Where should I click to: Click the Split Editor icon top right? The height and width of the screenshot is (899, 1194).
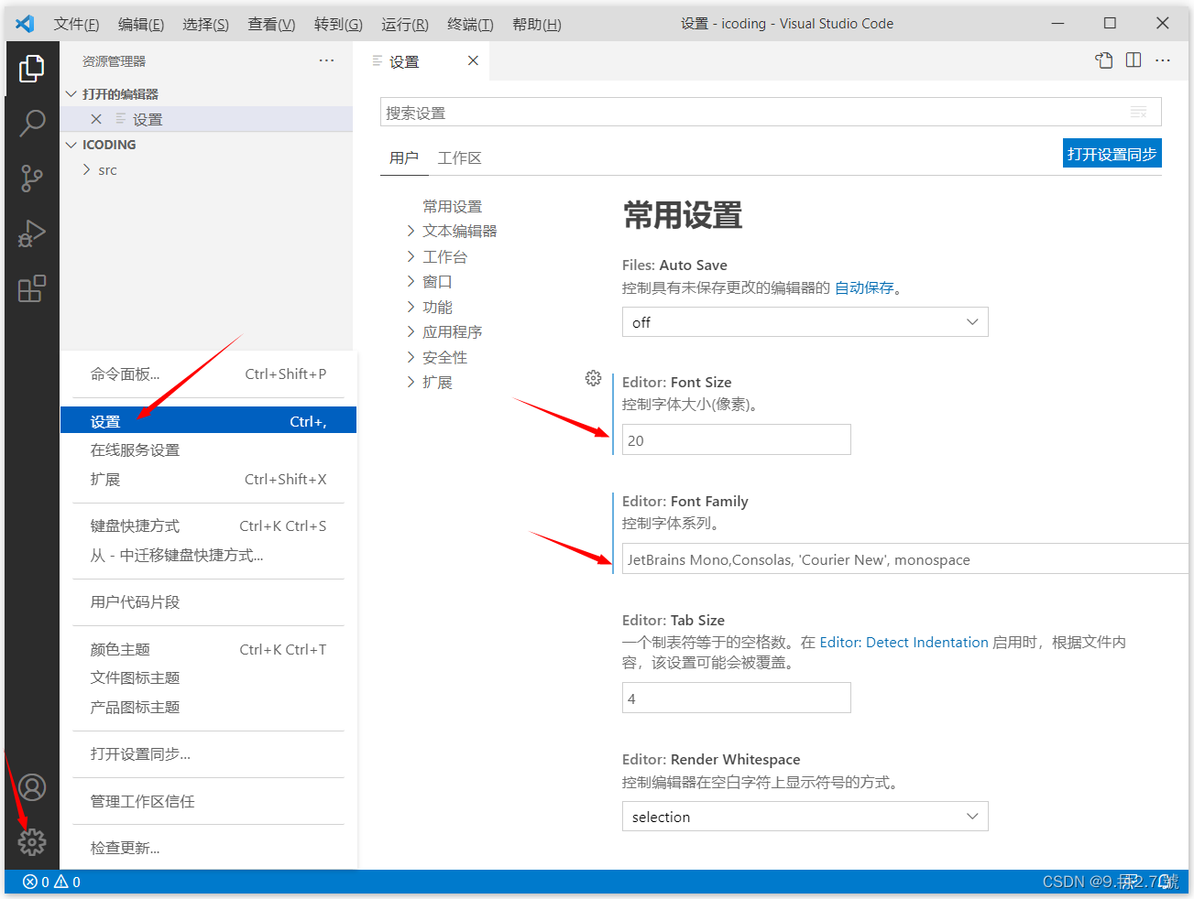point(1133,60)
